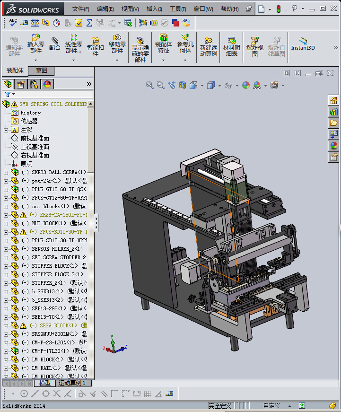Select 原点 origin item
The height and width of the screenshot is (412, 341).
pos(26,164)
